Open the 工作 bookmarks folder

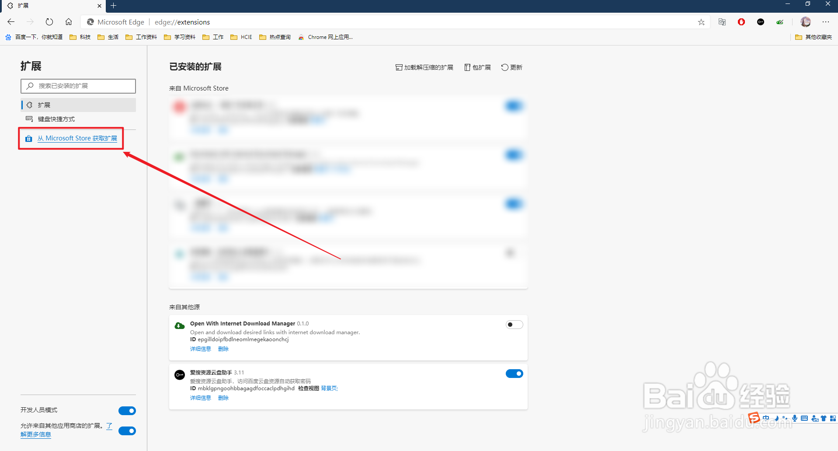[213, 37]
